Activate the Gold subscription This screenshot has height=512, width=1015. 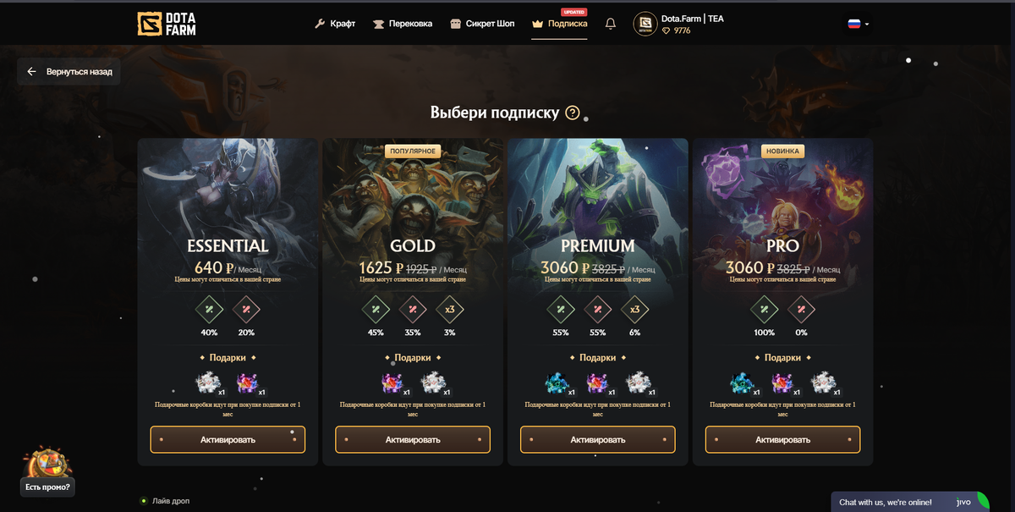point(413,439)
